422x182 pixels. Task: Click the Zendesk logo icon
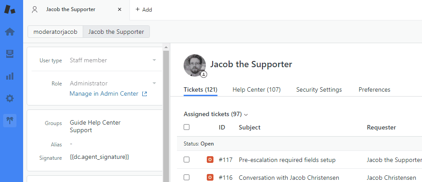coord(9,9)
